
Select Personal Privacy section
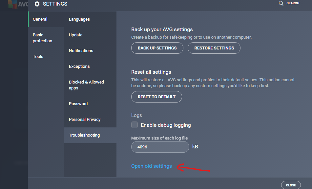coord(90,120)
